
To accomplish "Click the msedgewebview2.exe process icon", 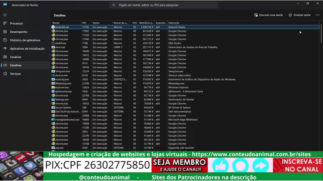I will pyautogui.click(x=53, y=119).
